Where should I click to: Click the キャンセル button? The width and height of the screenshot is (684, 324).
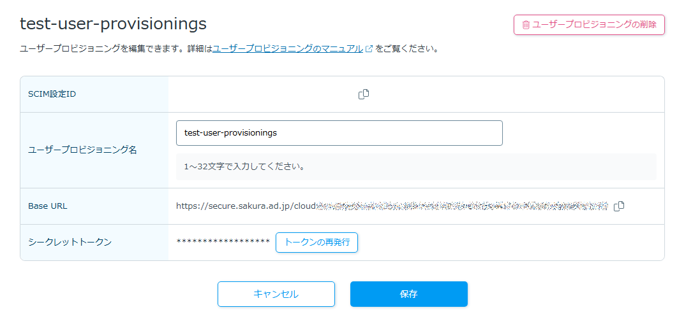click(x=276, y=294)
